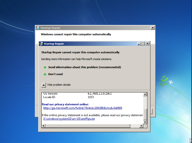Click the horizontal scrollbar thumb in details
The width and height of the screenshot is (192, 143).
(x=88, y=126)
